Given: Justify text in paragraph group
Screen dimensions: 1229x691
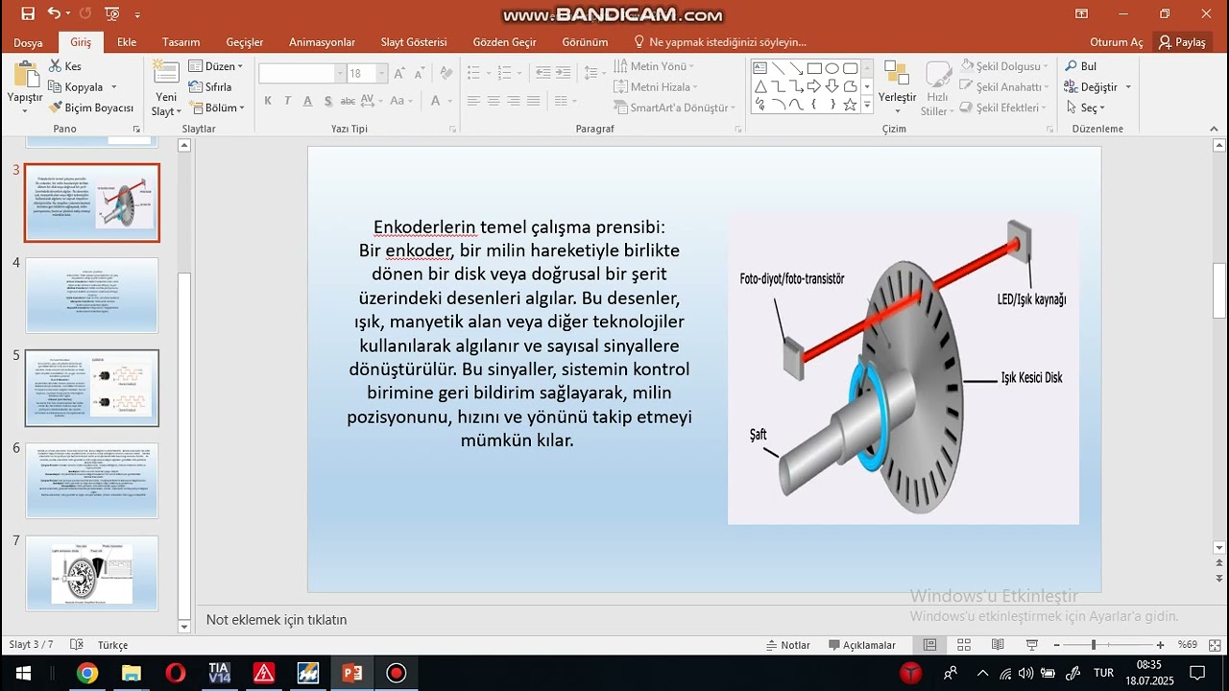Looking at the screenshot, I should (x=534, y=101).
